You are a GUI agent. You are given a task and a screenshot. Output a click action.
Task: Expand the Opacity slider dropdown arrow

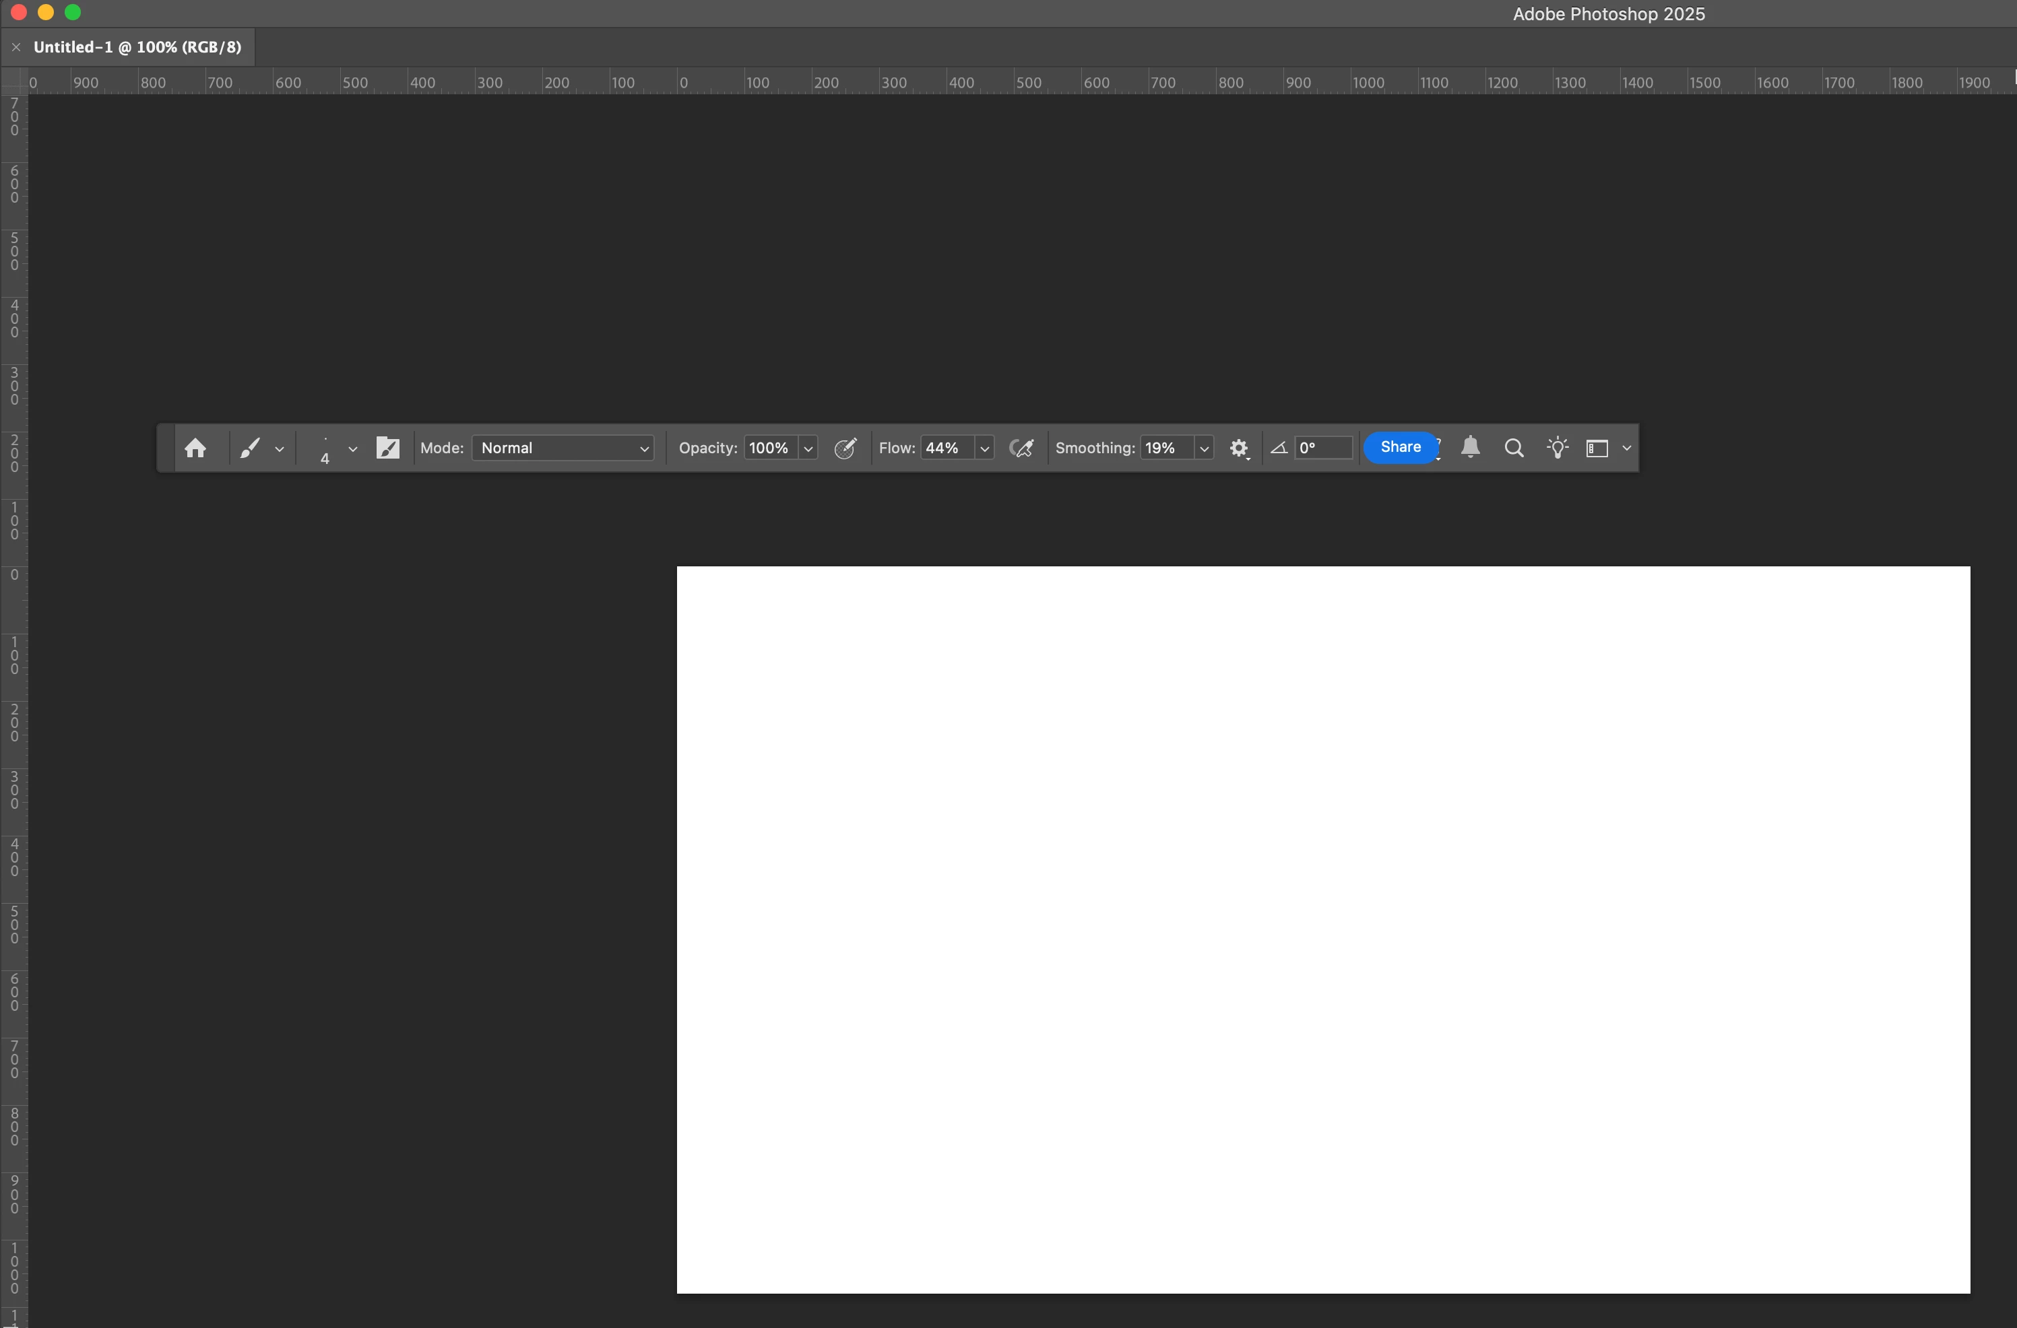pos(808,449)
